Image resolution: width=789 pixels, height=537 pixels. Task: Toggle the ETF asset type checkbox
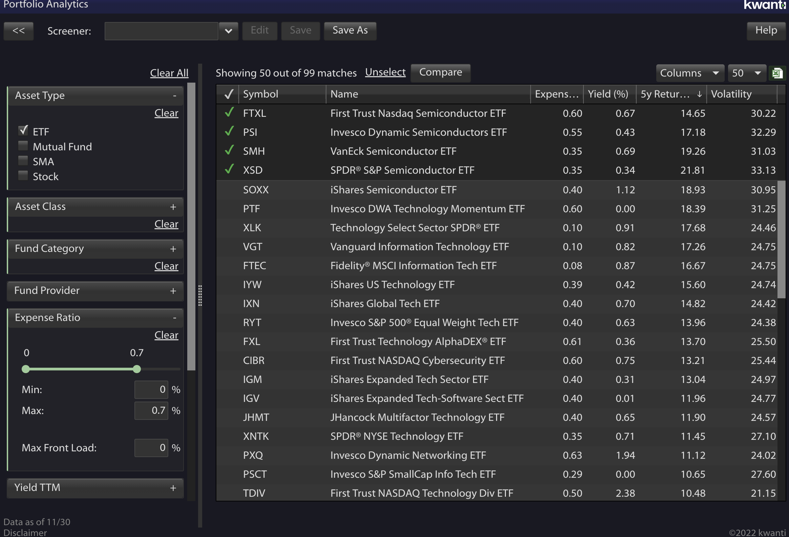click(x=23, y=131)
